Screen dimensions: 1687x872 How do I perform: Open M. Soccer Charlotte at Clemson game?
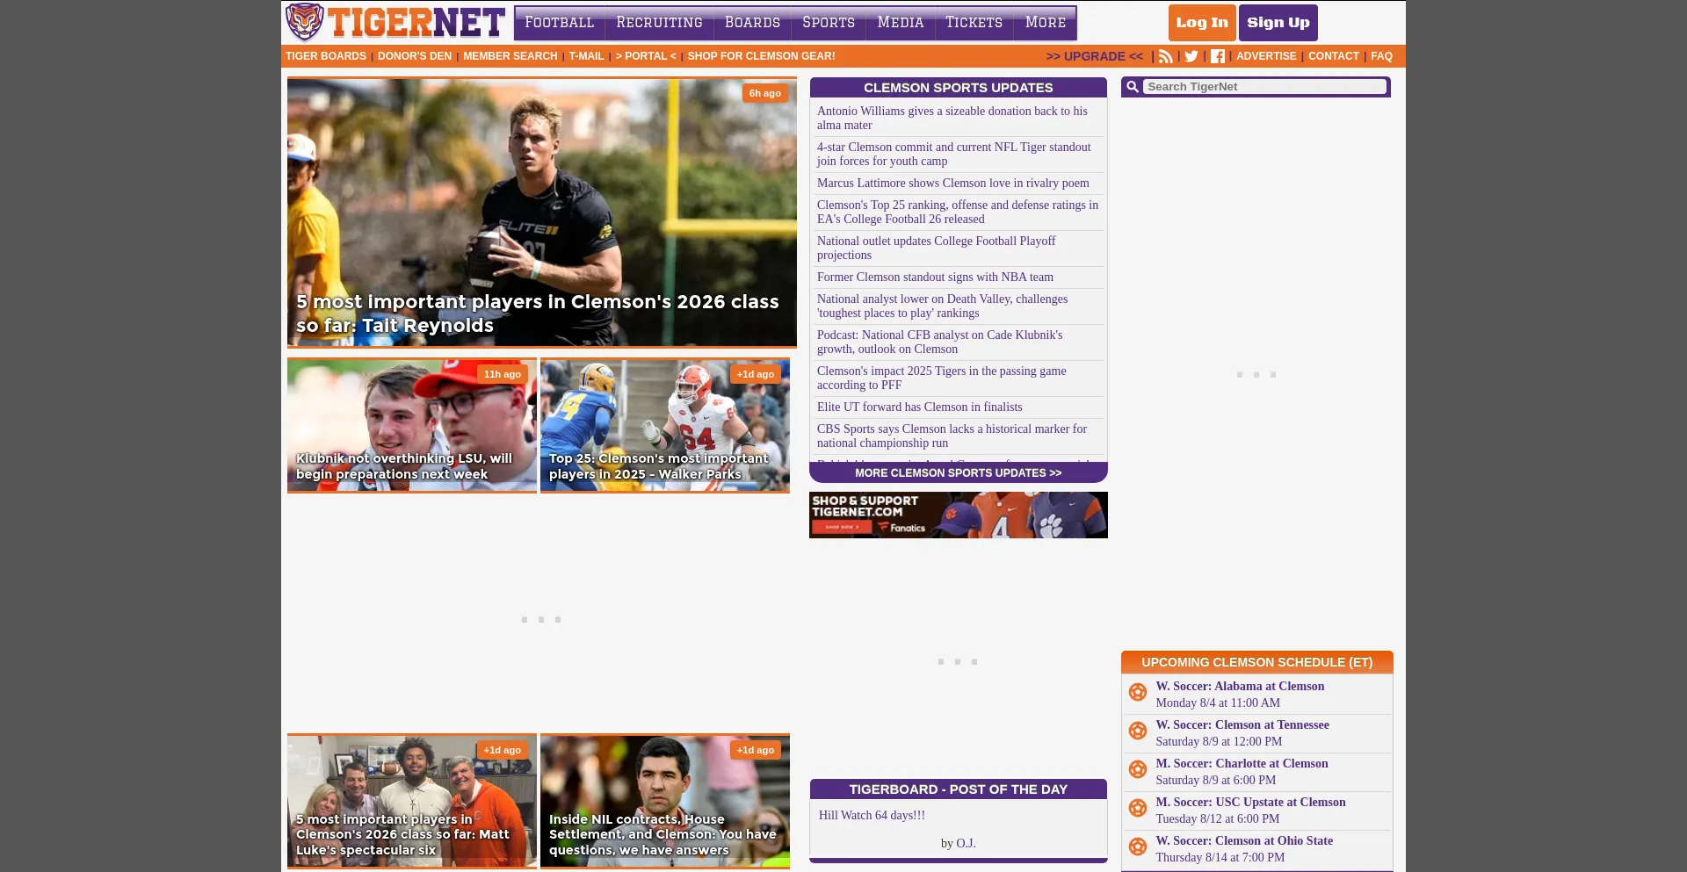coord(1242,763)
